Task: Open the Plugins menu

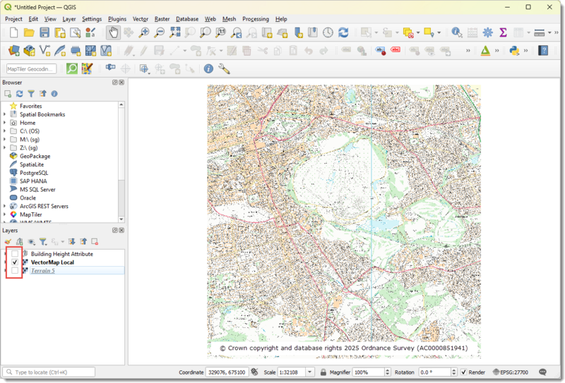Action: 117,19
